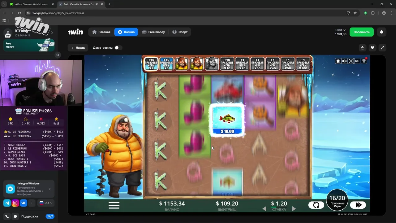
Task: Click the 5. WILD SKULLZ list row
Action: 33,145
